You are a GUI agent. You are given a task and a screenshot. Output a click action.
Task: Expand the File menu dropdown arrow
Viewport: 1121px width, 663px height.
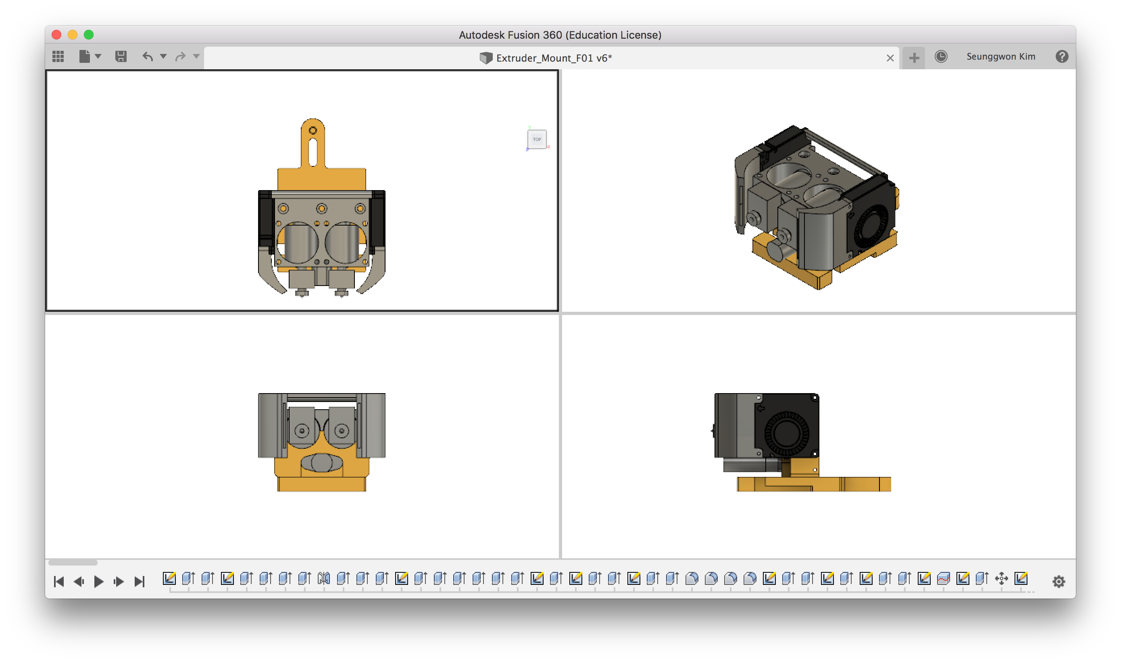(98, 56)
